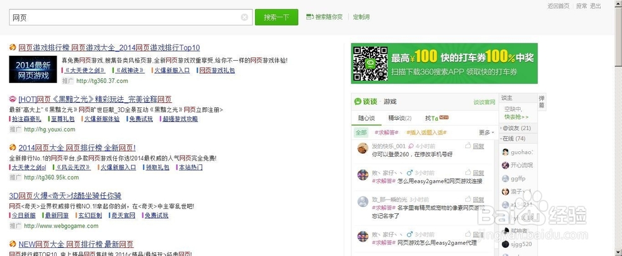
Task: Click the 谈谈 green smiley logo
Action: click(358, 102)
